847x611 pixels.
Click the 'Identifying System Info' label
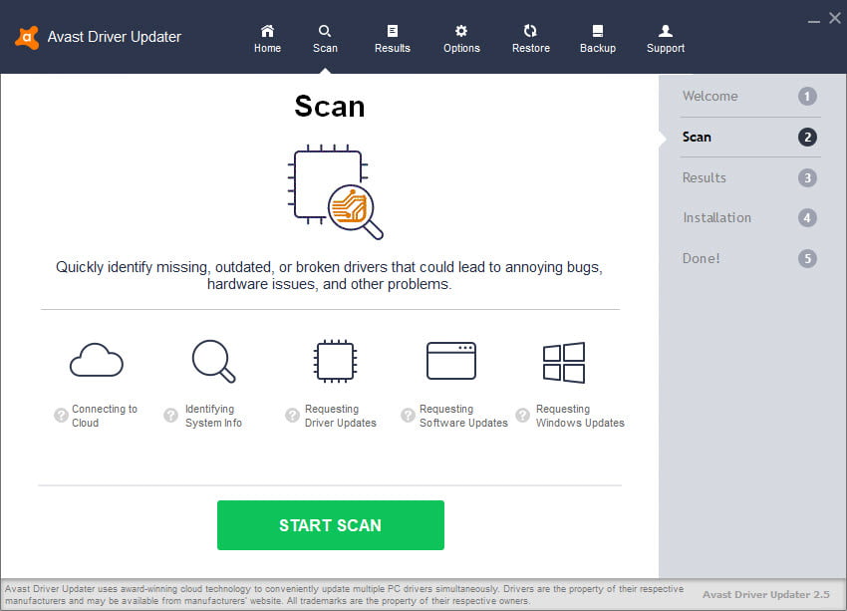pyautogui.click(x=213, y=416)
